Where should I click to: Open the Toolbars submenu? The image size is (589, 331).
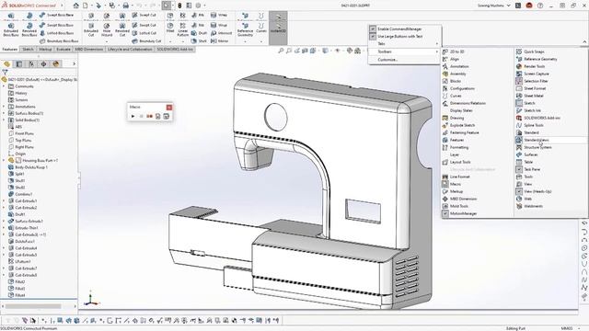(404, 51)
